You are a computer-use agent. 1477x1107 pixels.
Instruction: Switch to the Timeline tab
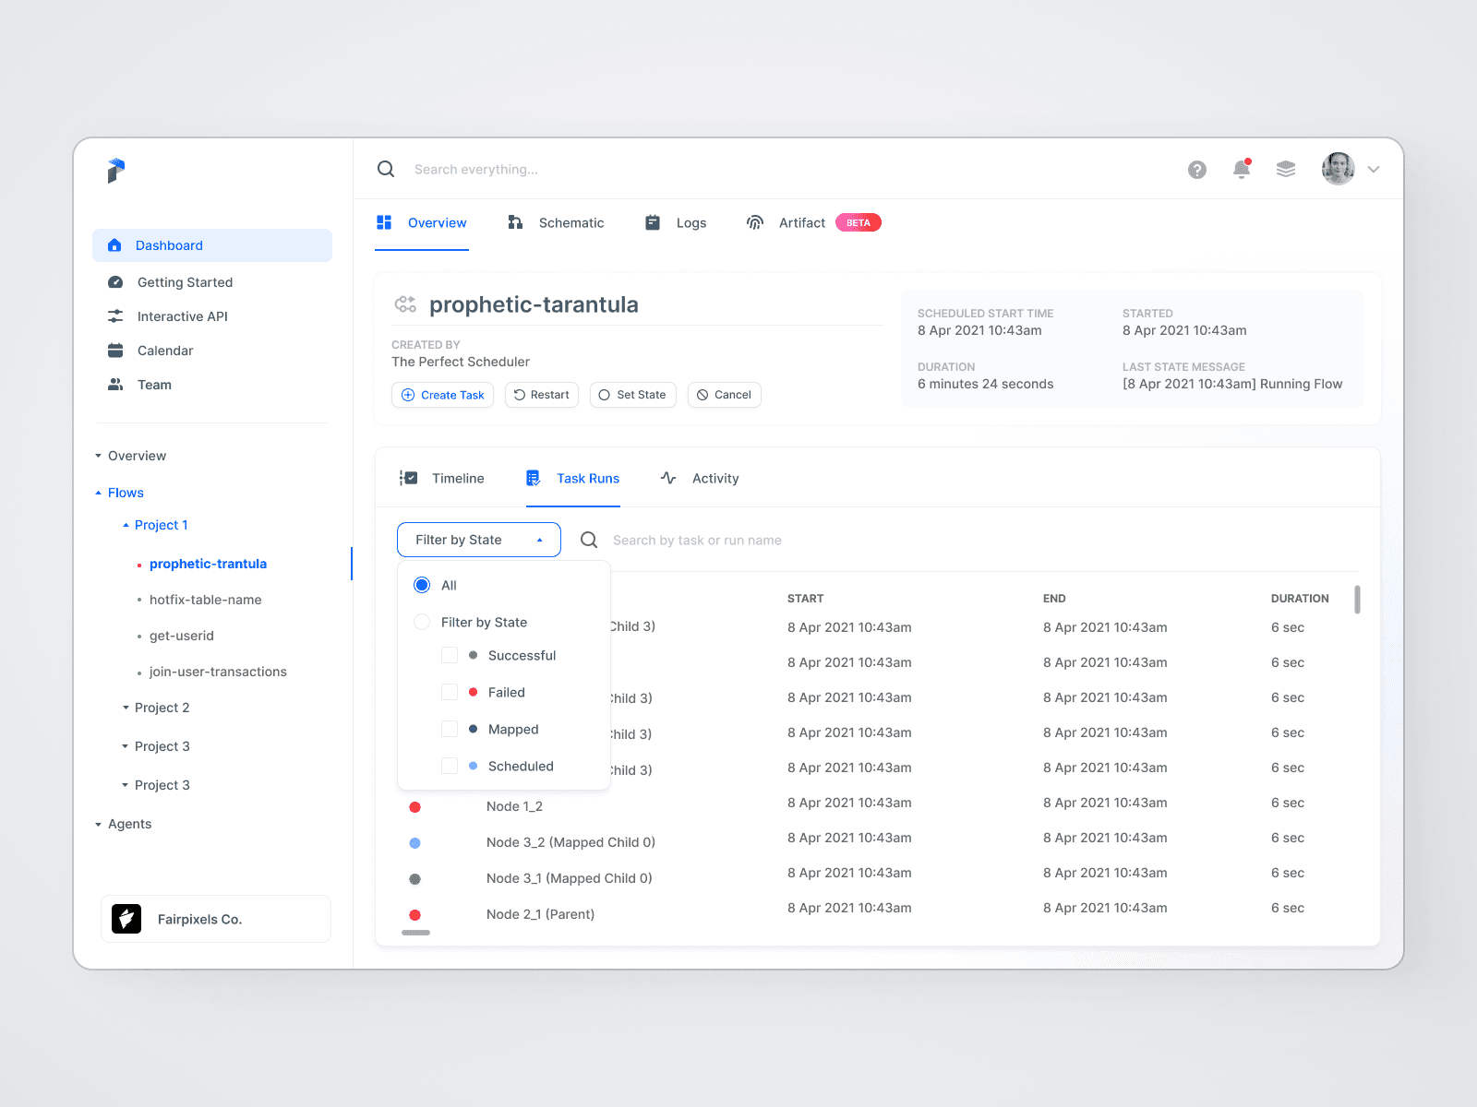point(441,478)
